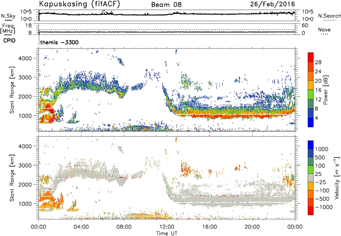Click the N.Sky noise trace line
The image size is (341, 236).
(167, 14)
